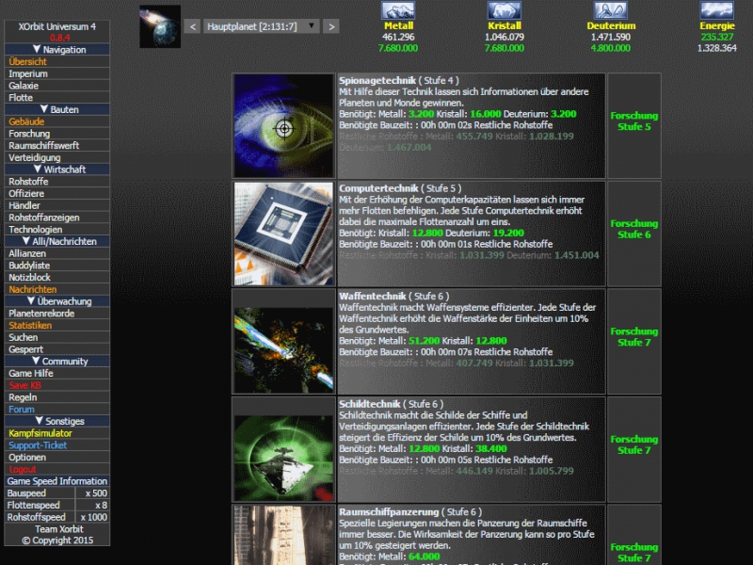This screenshot has width=753, height=565.
Task: Collapse the Bauten menu section
Action: coord(57,109)
